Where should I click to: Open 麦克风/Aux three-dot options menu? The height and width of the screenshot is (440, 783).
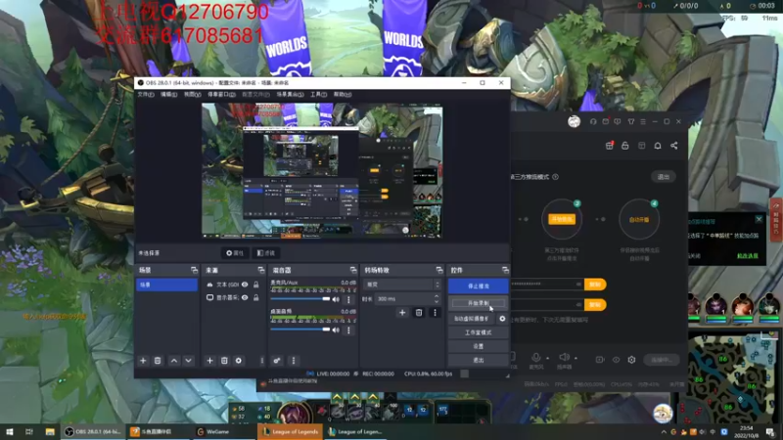(x=348, y=299)
